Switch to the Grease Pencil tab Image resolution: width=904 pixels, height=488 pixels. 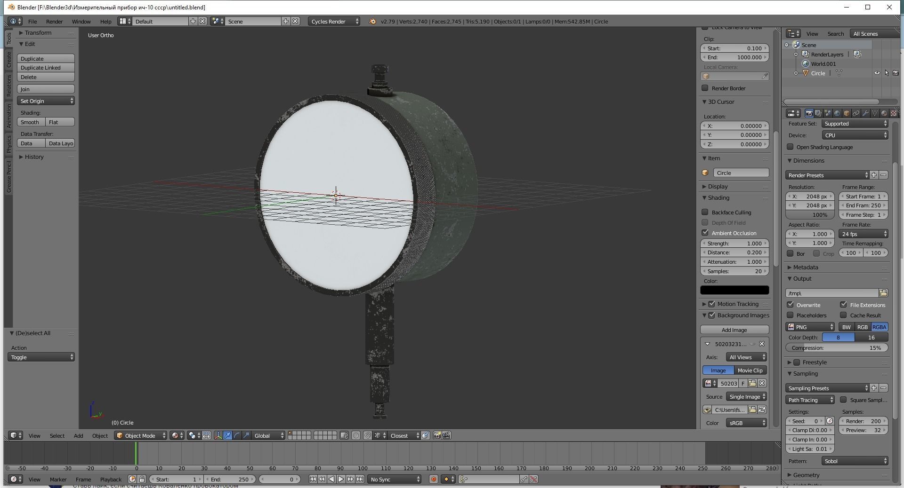8,176
